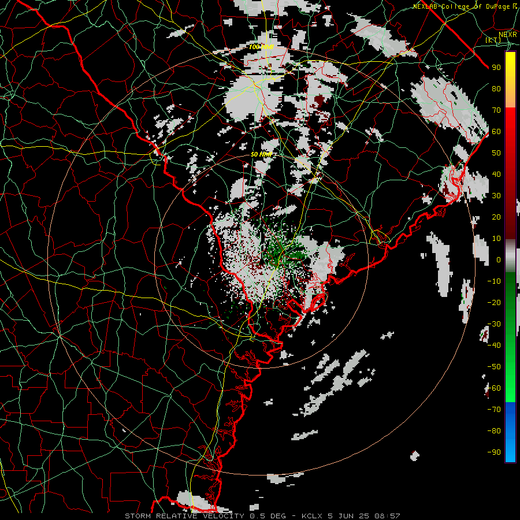Click the -40 value on the velocity scale
This screenshot has height=520, width=520.
point(494,346)
